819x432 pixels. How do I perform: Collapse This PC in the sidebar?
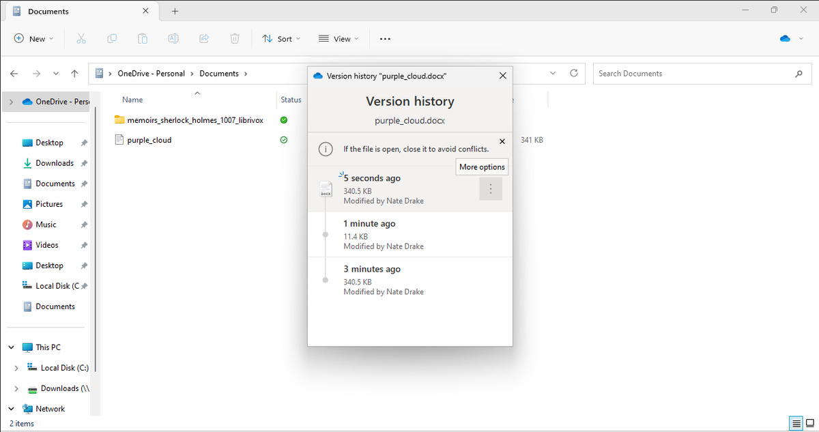[x=10, y=347]
